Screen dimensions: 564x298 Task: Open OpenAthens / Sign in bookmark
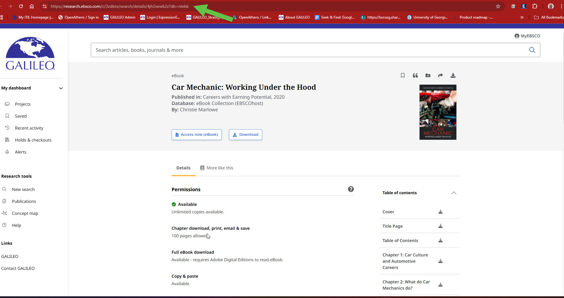pyautogui.click(x=79, y=17)
